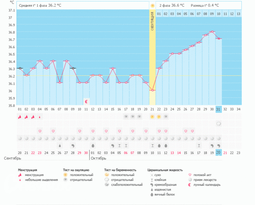Click the light discharge icon on cycle day 04

[40, 117]
